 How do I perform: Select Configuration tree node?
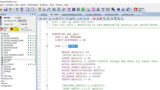click(x=6, y=86)
